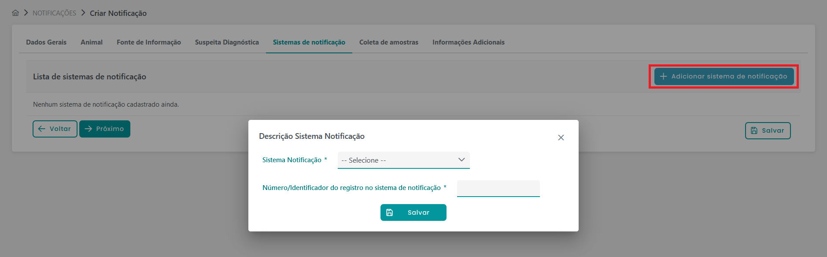The height and width of the screenshot is (257, 827).
Task: Click the NOTIFICAÇÕES breadcrumb link
Action: (54, 13)
